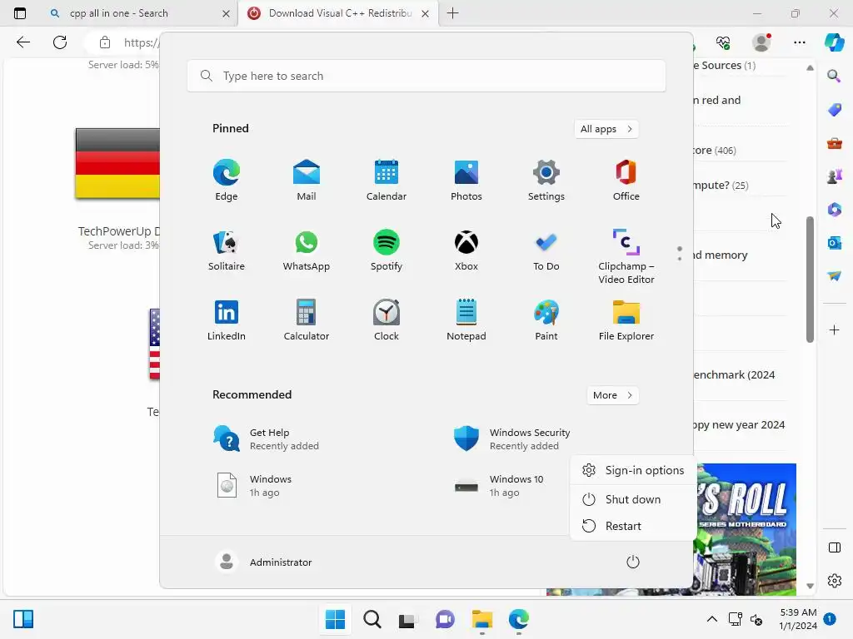Open Edge Settings and more menu
The image size is (853, 639).
(x=799, y=42)
